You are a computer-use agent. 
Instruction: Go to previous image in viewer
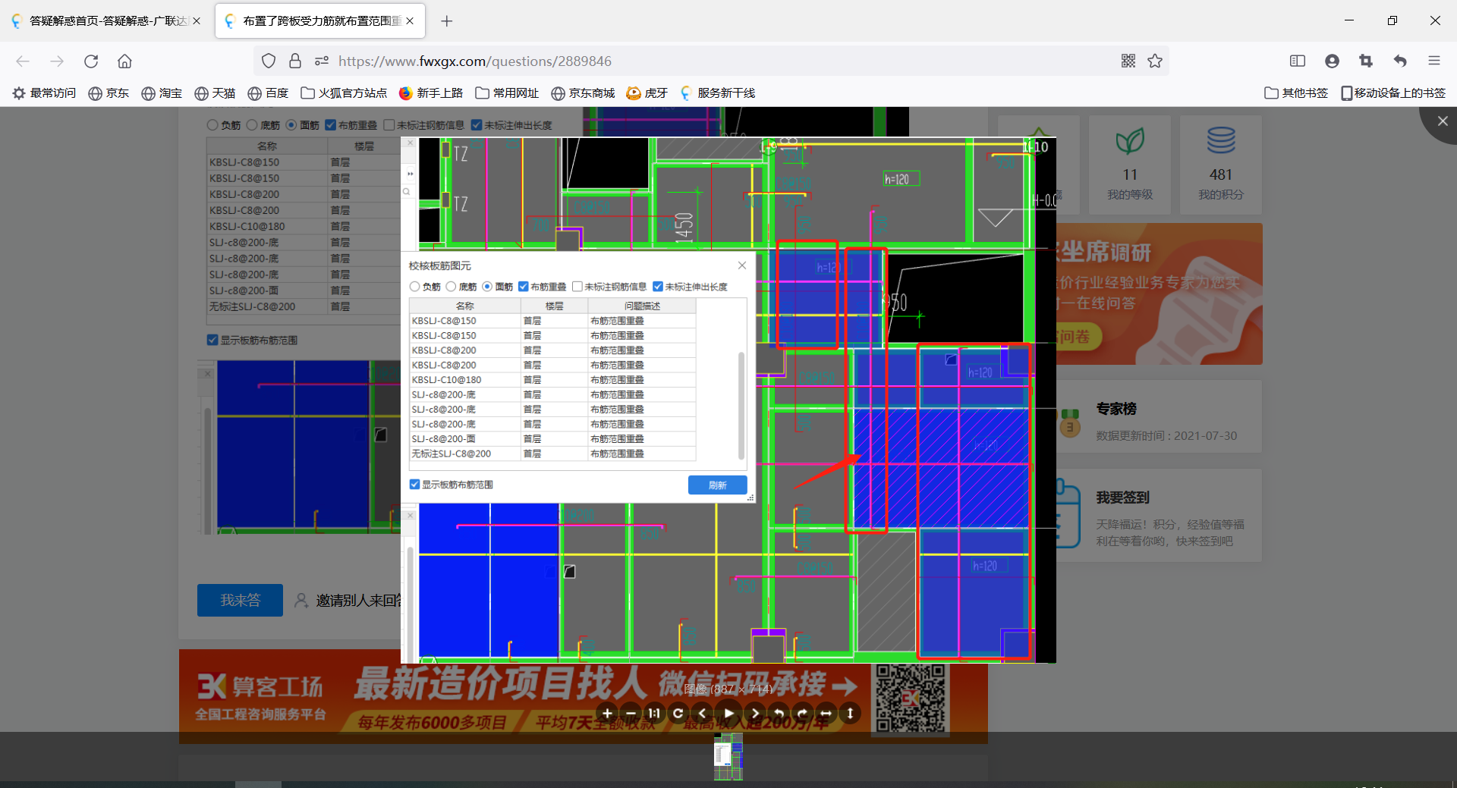pyautogui.click(x=703, y=713)
